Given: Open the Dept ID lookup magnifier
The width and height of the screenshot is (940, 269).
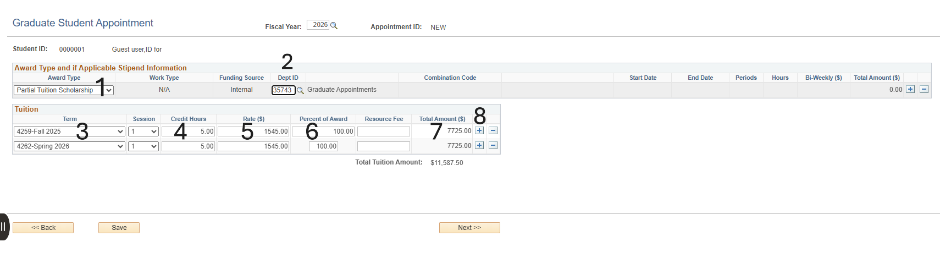Looking at the screenshot, I should point(300,91).
